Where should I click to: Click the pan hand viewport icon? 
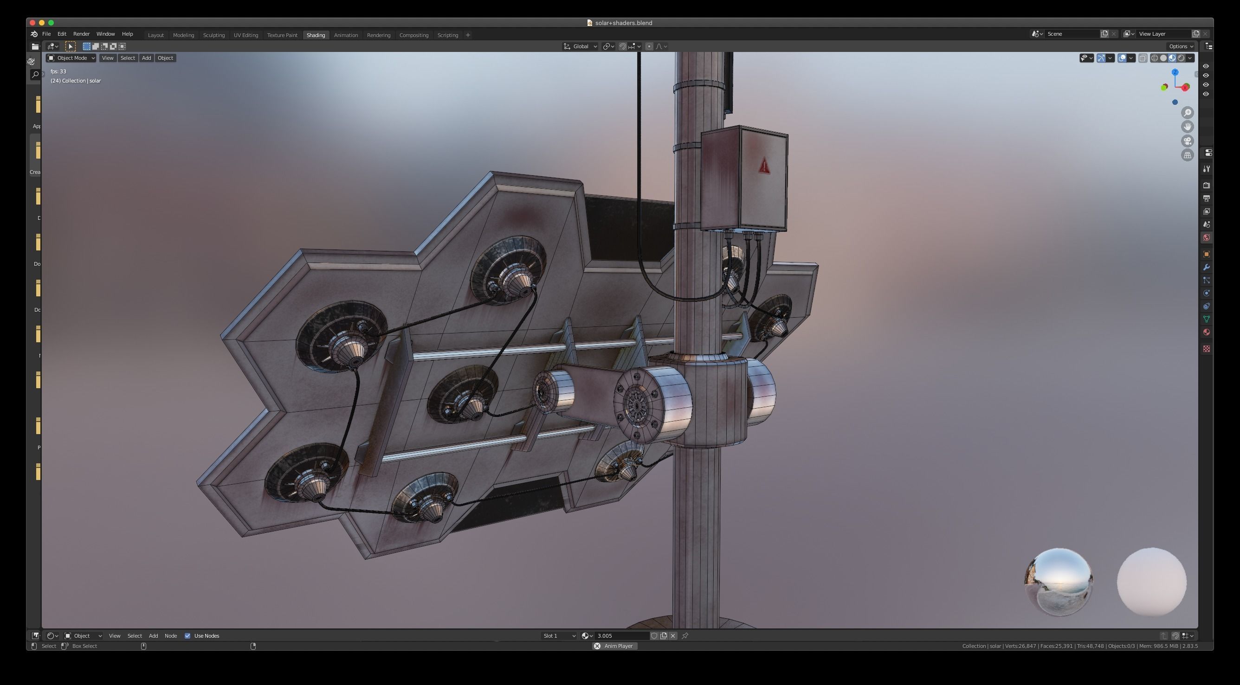pyautogui.click(x=1188, y=127)
